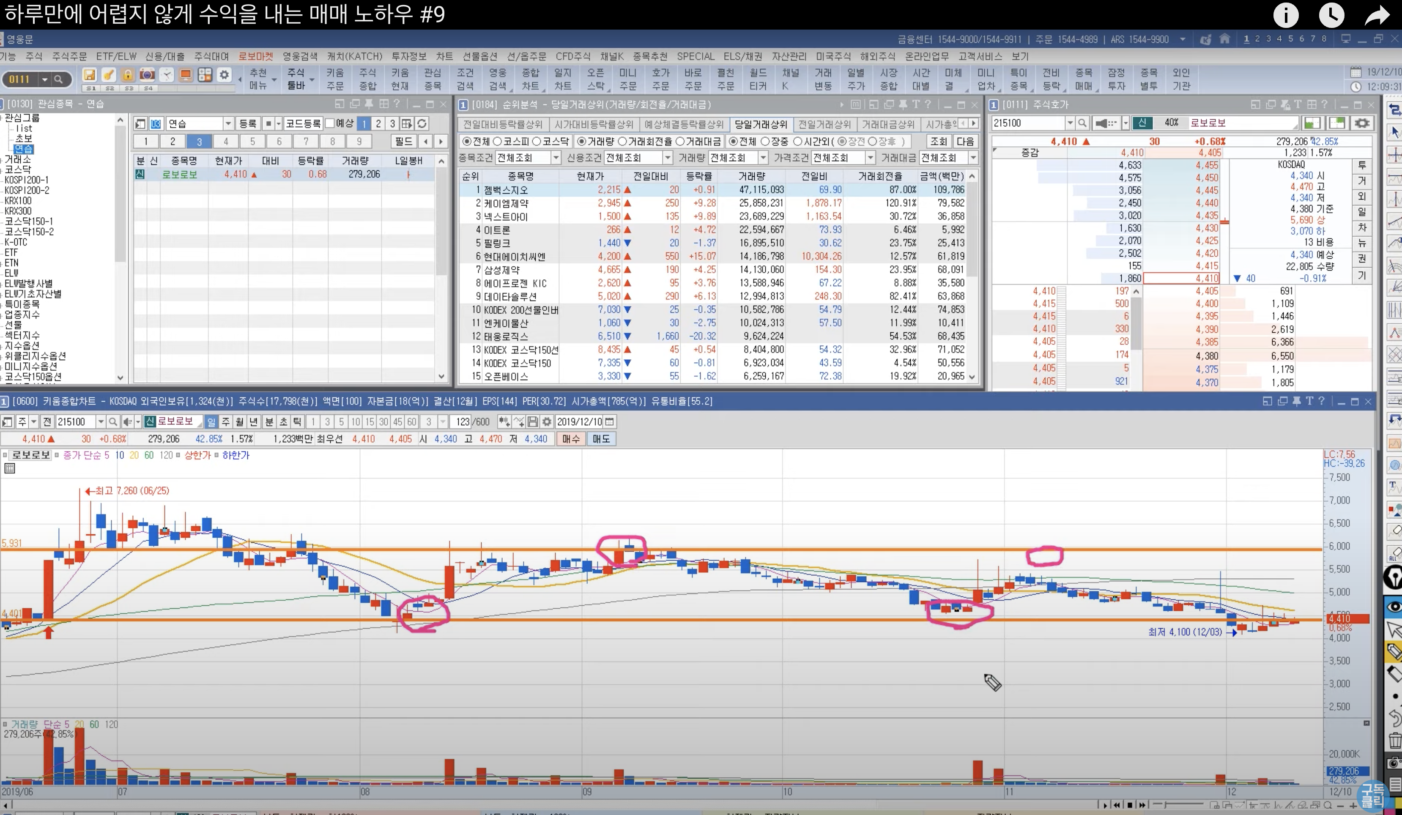Select the 코스닥 radio button

coord(537,141)
